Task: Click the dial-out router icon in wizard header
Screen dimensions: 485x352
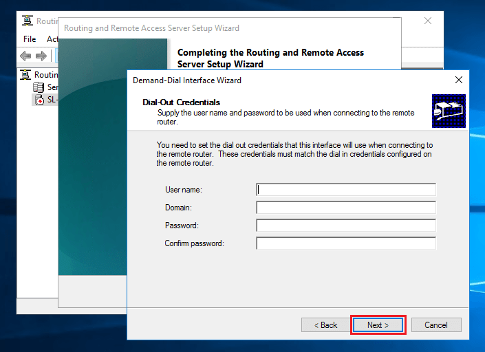Action: pos(449,111)
